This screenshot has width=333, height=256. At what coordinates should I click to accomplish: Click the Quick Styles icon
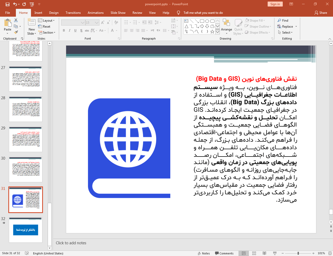(x=238, y=26)
